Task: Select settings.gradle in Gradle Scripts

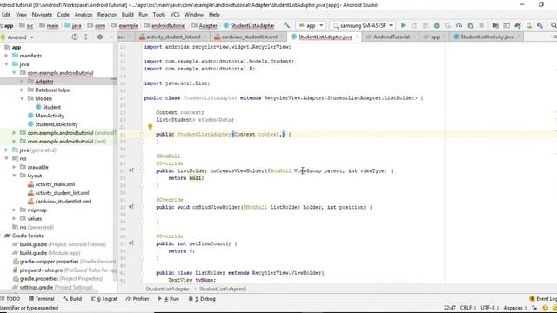Action: coord(37,288)
